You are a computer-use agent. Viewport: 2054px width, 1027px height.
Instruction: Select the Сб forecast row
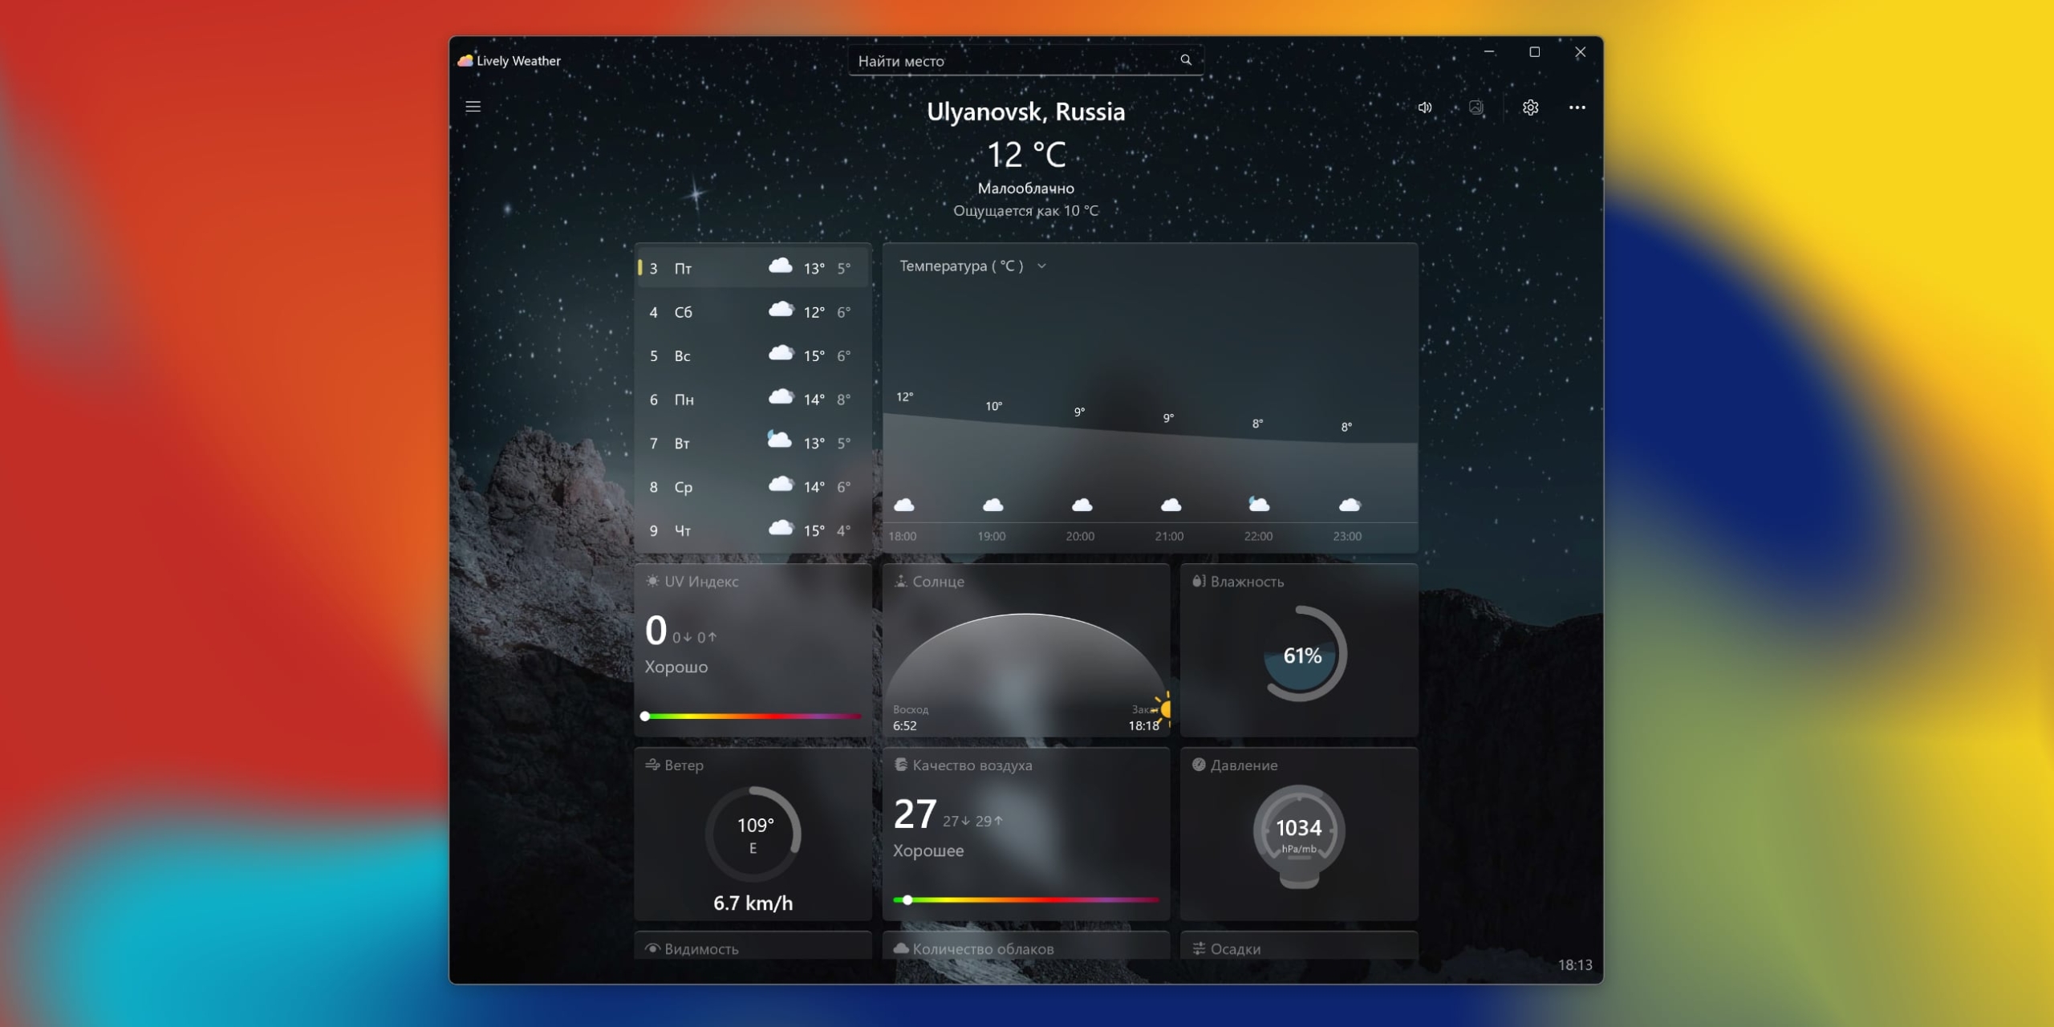tap(753, 312)
